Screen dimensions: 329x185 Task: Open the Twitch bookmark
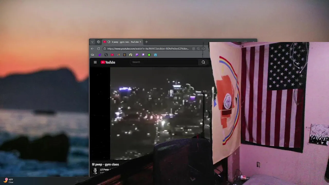pyautogui.click(x=143, y=55)
